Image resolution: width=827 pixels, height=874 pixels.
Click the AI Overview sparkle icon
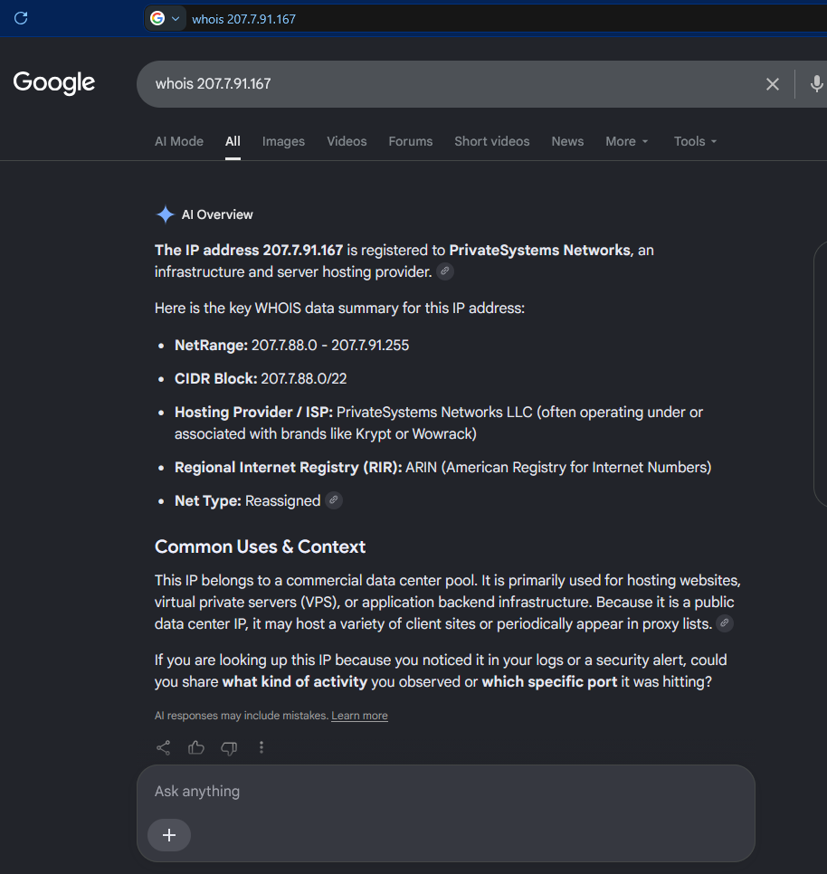click(x=165, y=214)
